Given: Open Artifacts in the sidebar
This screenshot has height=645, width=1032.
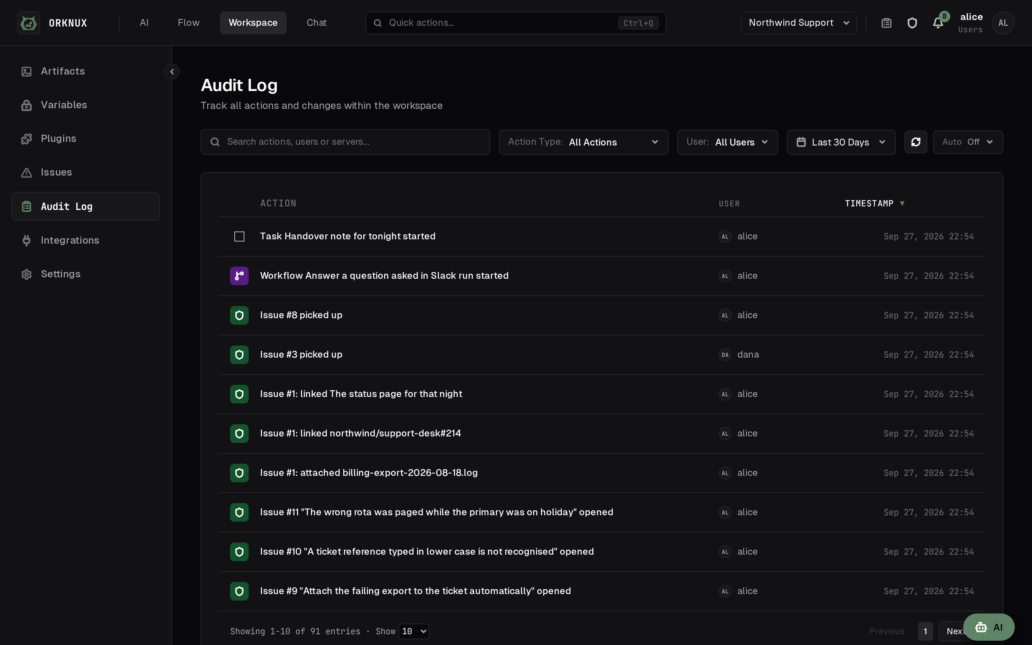Looking at the screenshot, I should pyautogui.click(x=86, y=71).
